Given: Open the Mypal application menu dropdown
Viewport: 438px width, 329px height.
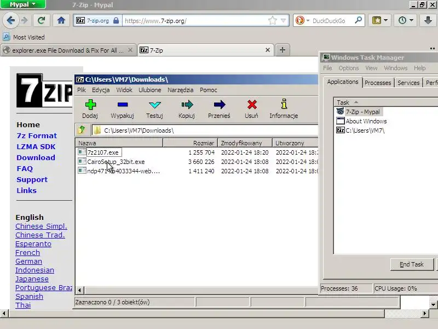Looking at the screenshot, I should pyautogui.click(x=23, y=4).
